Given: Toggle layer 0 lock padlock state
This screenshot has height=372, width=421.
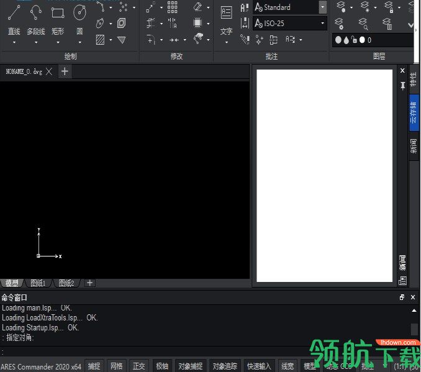Looking at the screenshot, I should 354,40.
